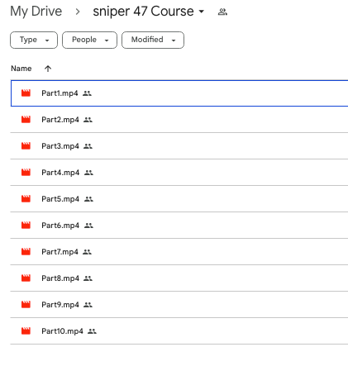The image size is (348, 385).
Task: Click the shared people icon beside Part4.mp4
Action: [x=88, y=173]
